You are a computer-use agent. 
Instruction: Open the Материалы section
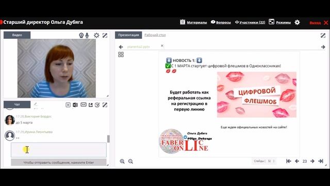(x=197, y=22)
